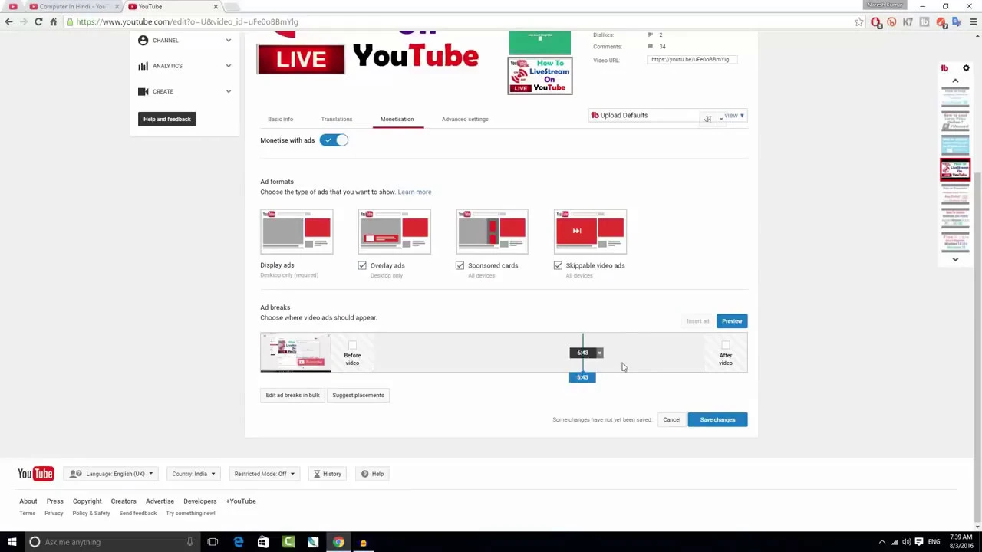
Task: Click the K7 extension icon
Action: tap(908, 22)
